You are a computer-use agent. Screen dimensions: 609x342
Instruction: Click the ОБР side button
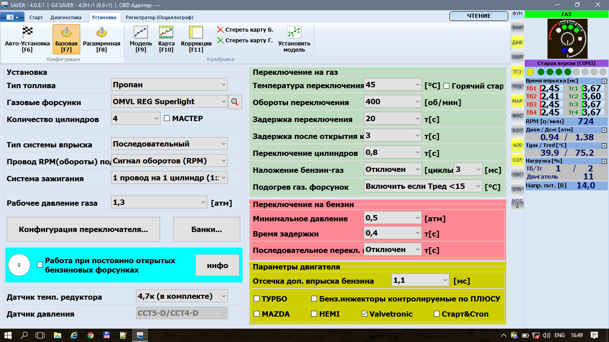pos(517,57)
